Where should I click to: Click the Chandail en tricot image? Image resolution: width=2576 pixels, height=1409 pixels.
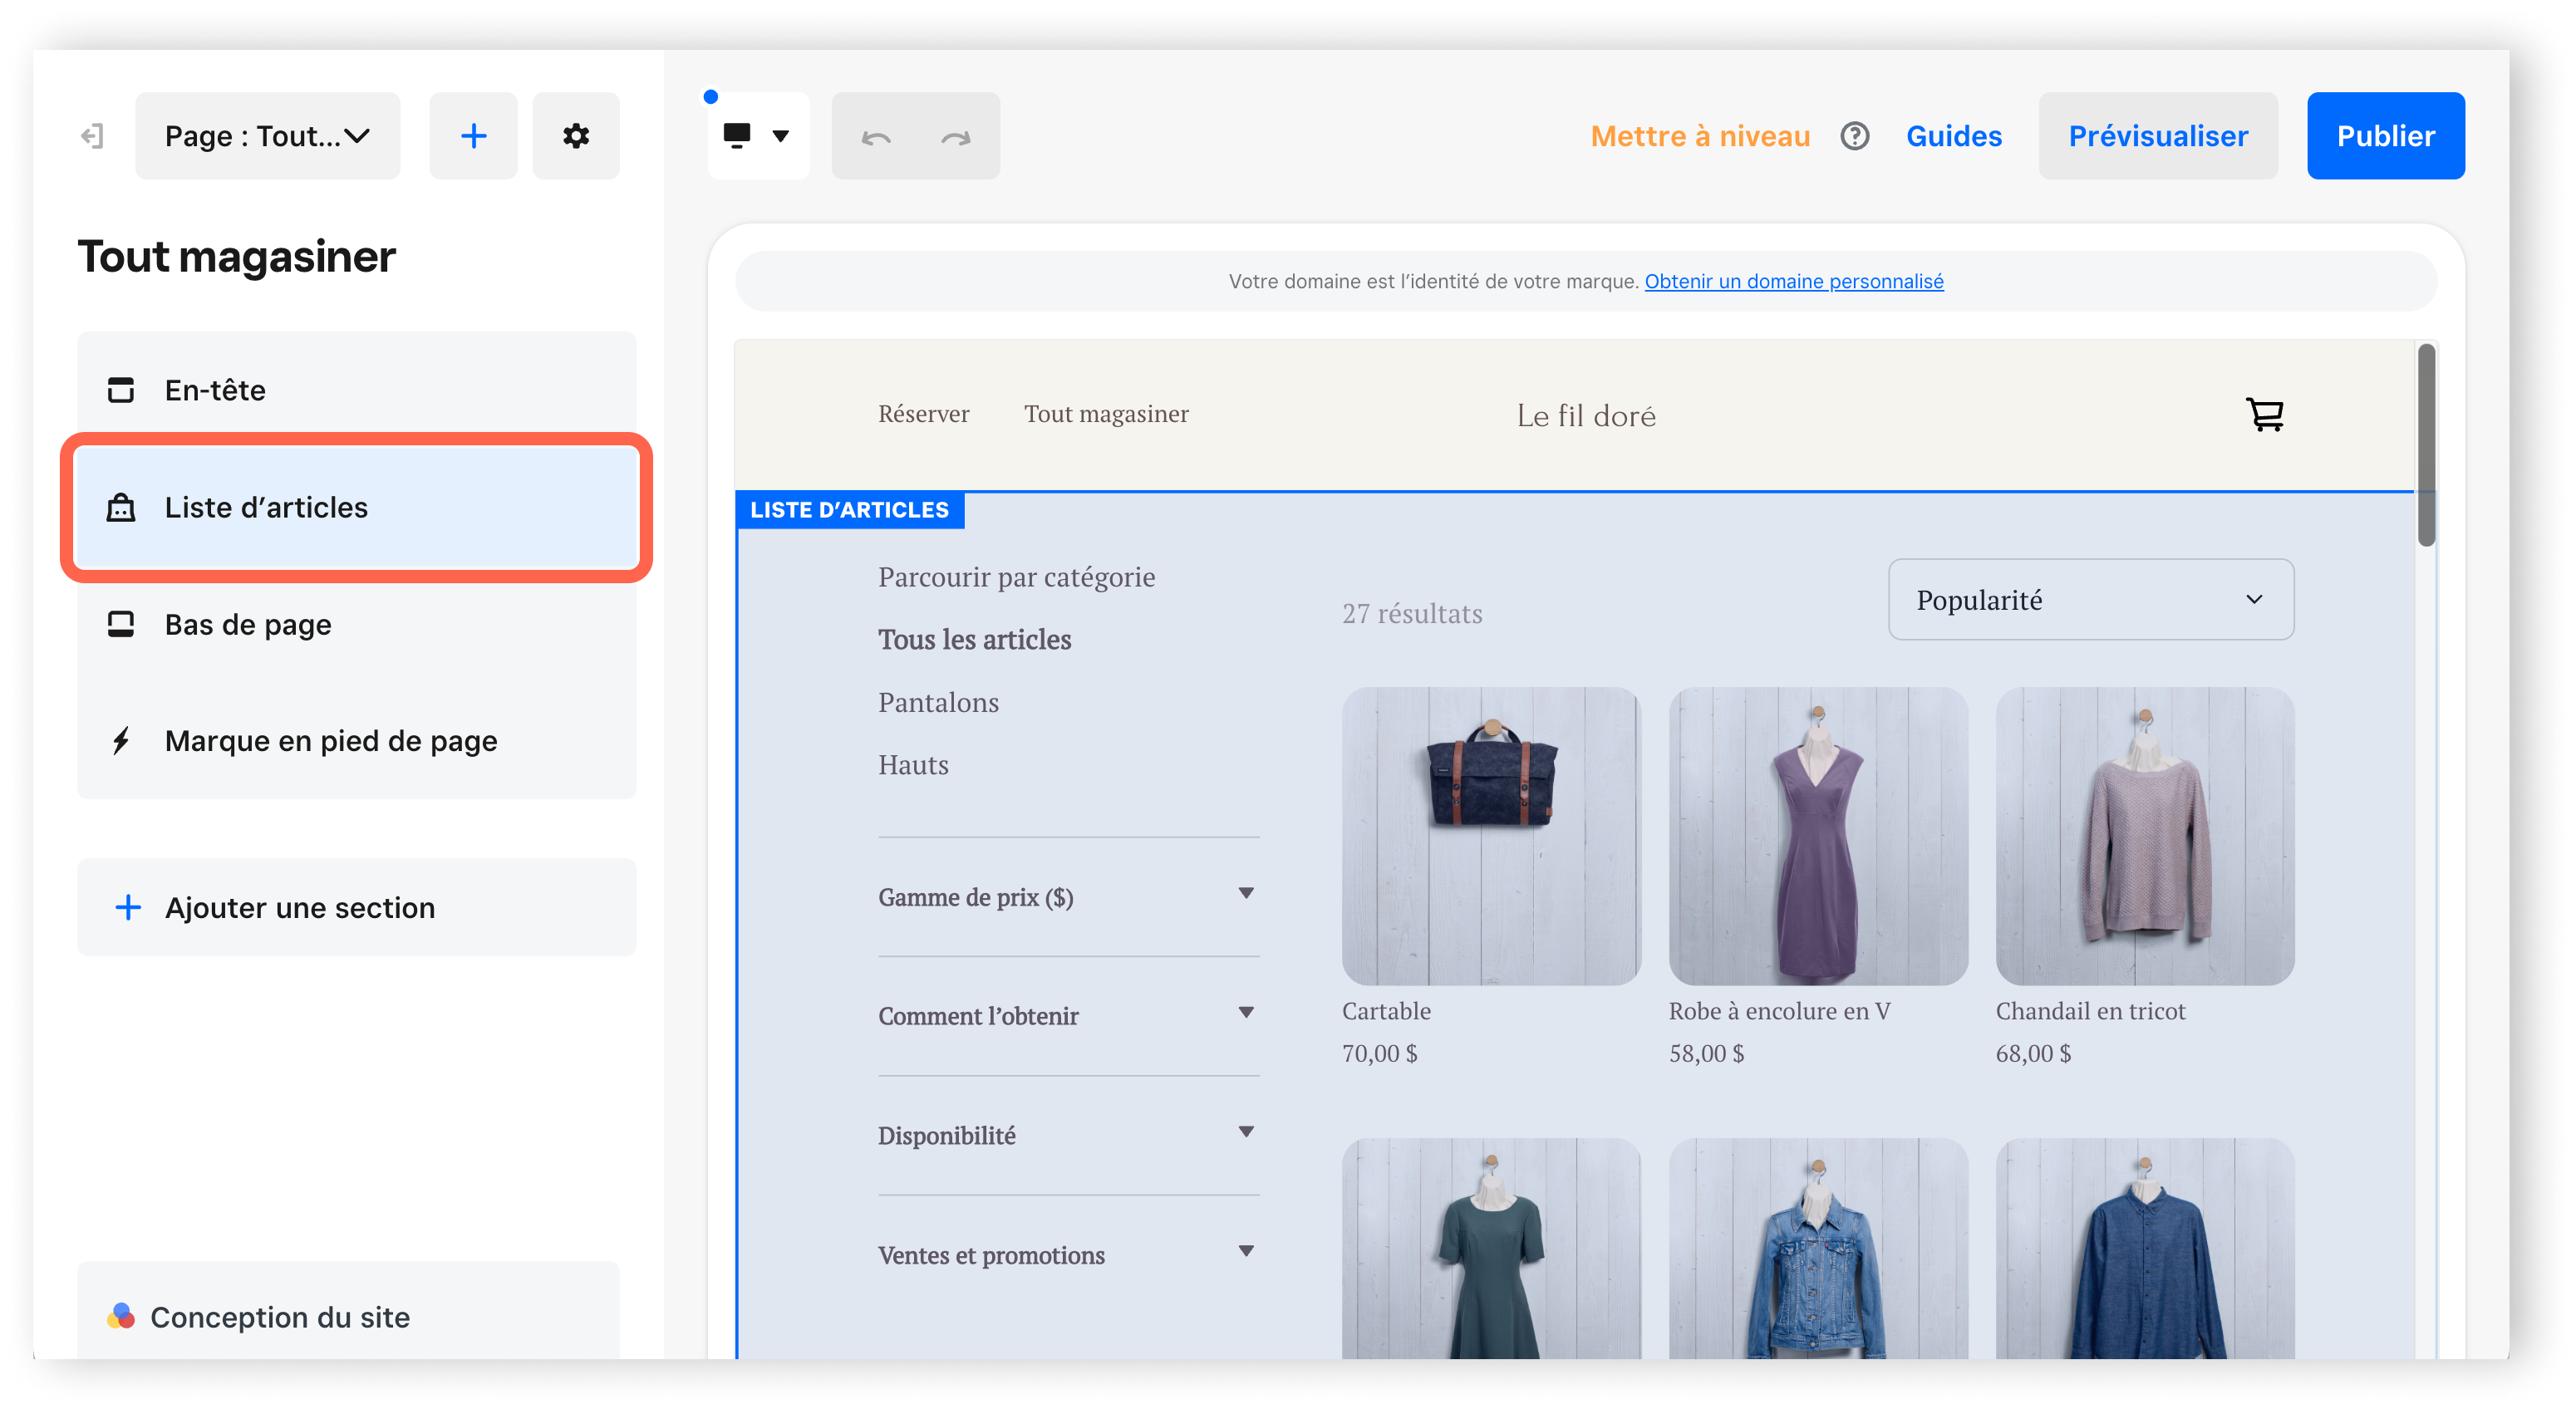pos(2145,836)
